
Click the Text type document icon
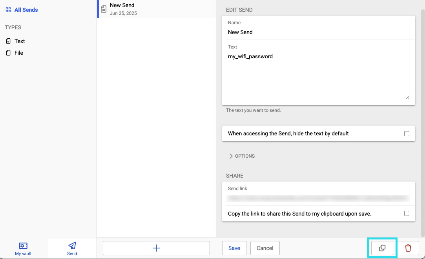8,41
